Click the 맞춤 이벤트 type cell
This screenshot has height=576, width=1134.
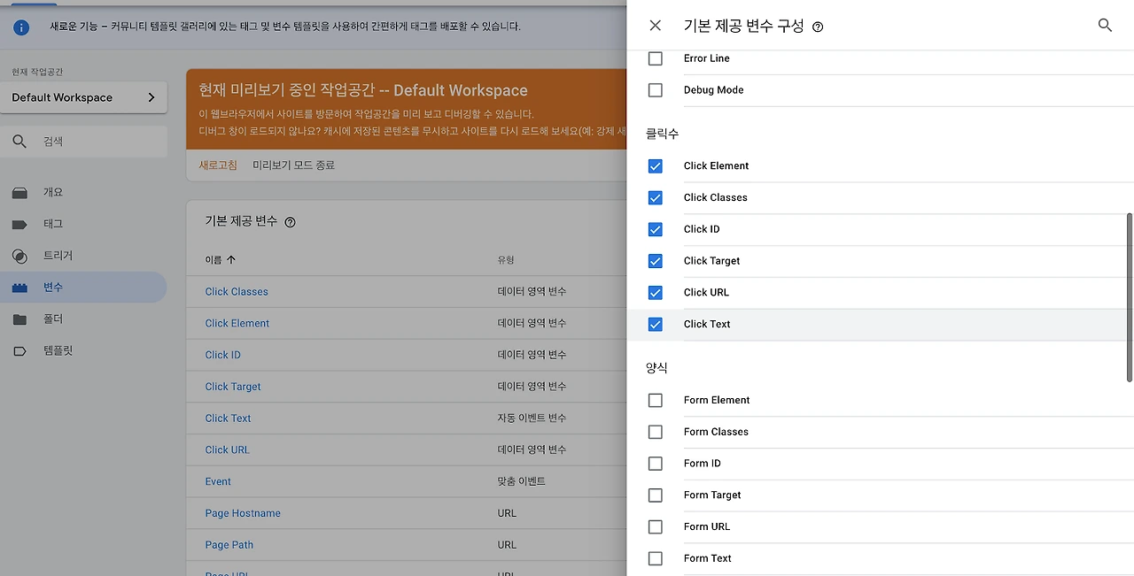tap(522, 482)
